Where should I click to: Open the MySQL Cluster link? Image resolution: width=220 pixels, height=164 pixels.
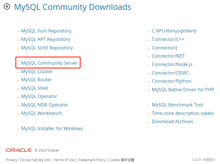pos(37,71)
